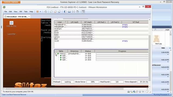Click the message log note icon
173x97 pixels.
click(147, 92)
